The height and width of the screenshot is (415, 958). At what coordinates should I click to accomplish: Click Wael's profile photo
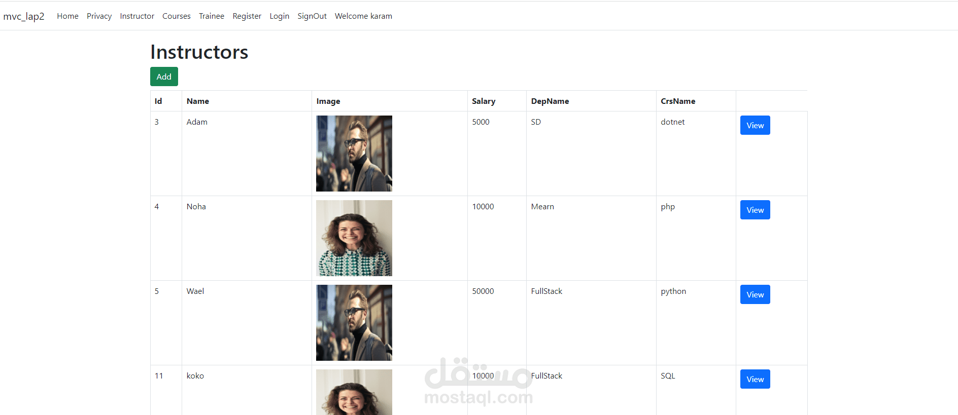click(354, 323)
